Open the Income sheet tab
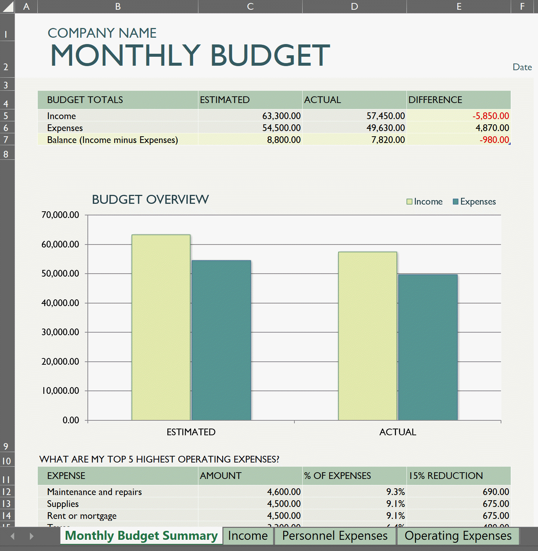 (248, 536)
